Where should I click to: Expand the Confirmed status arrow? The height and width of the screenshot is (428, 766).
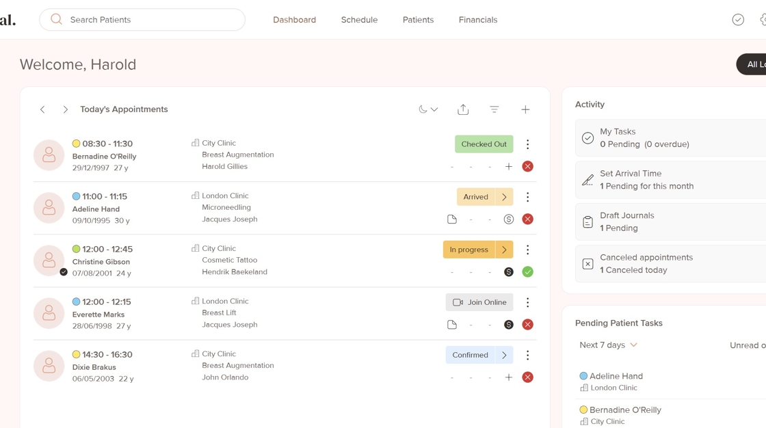503,356
